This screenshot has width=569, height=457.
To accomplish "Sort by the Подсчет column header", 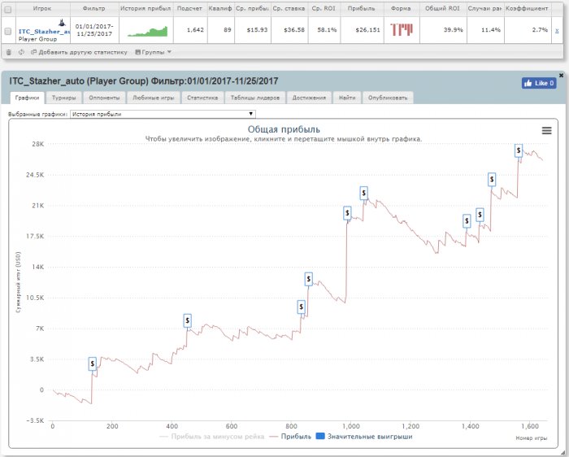I will tap(189, 8).
